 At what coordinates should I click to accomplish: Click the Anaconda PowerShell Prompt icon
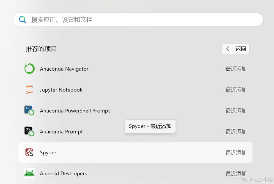click(x=29, y=110)
